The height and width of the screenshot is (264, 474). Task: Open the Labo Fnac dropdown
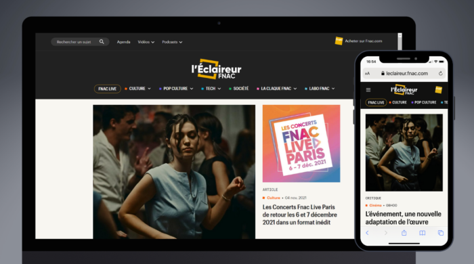pyautogui.click(x=320, y=89)
